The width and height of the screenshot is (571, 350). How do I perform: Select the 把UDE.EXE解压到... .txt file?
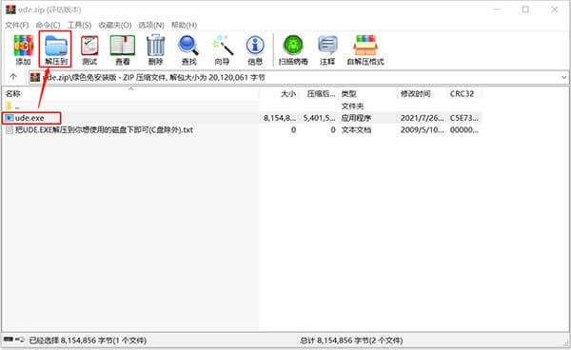[104, 130]
